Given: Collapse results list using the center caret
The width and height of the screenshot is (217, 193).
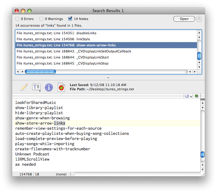Looking at the screenshot, I should coord(108,78).
